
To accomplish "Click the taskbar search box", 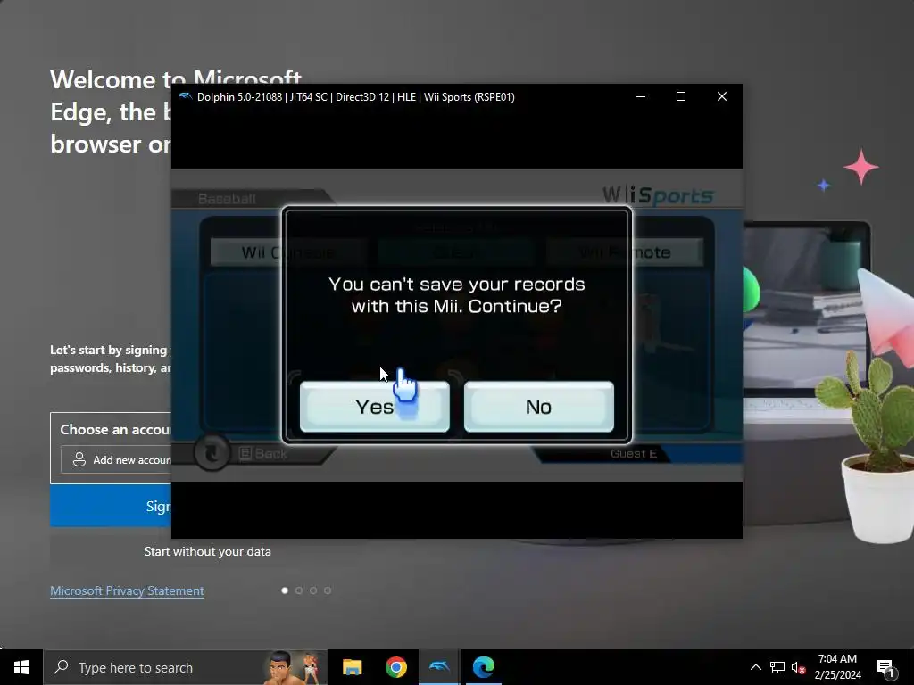I will (x=186, y=667).
